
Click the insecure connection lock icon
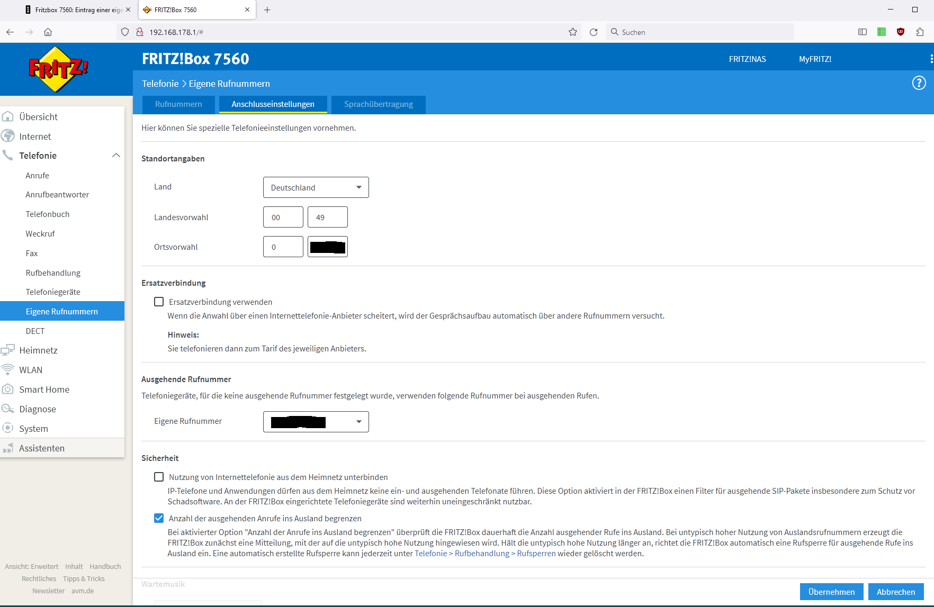pos(140,32)
